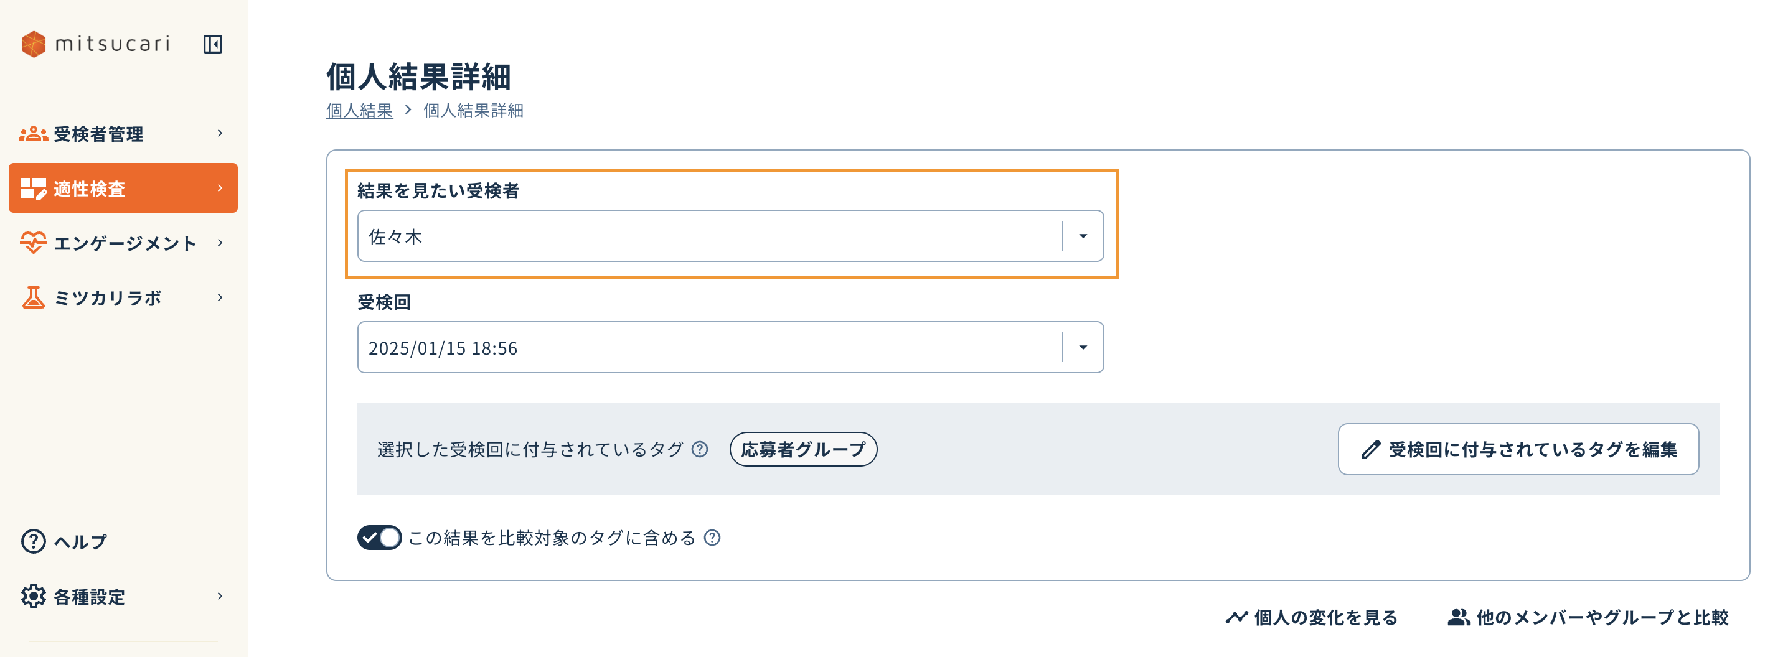Click the mitsucari logo
Image resolution: width=1788 pixels, height=657 pixels.
(95, 44)
